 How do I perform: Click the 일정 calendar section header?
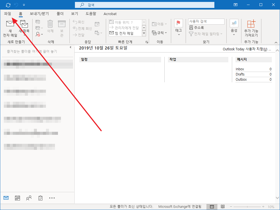point(120,59)
